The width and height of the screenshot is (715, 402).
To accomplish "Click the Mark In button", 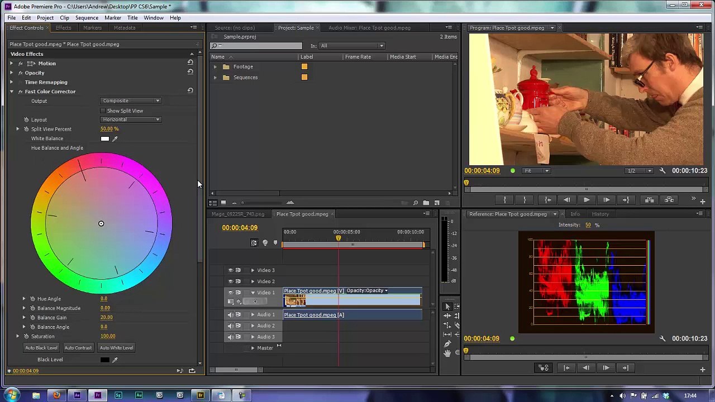I will point(504,200).
